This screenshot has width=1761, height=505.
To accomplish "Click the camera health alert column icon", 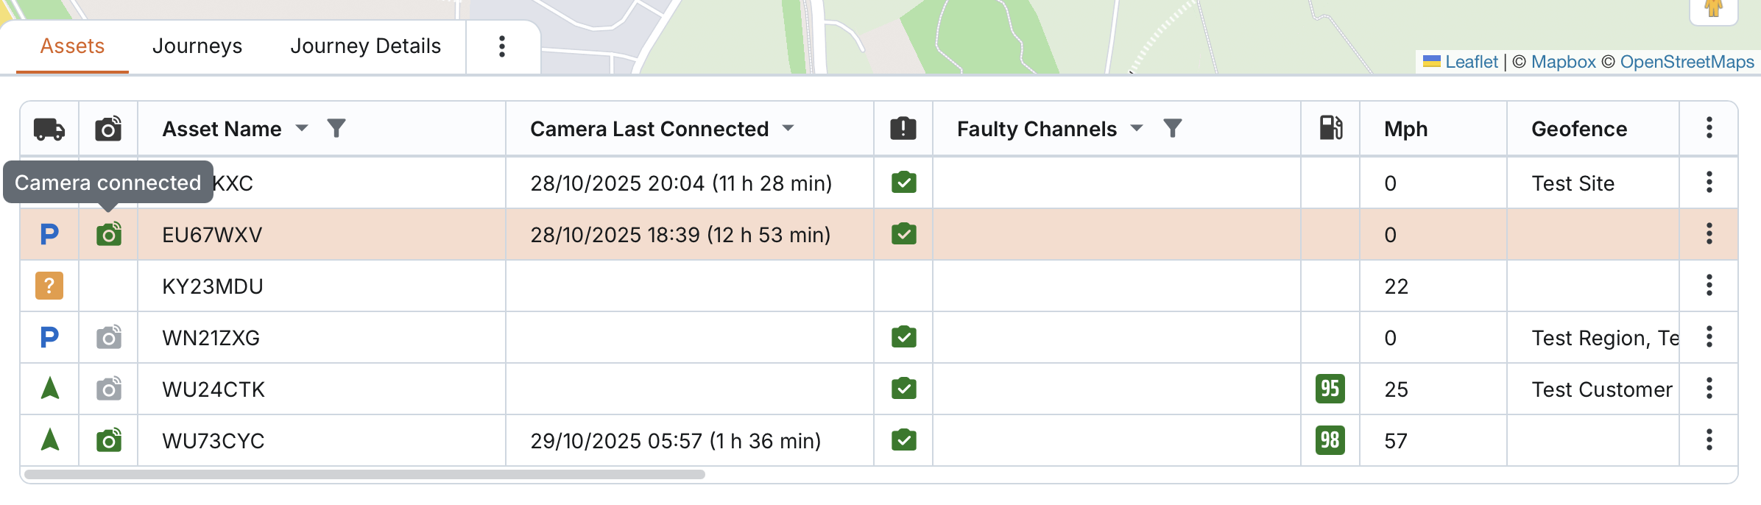I will [x=903, y=129].
